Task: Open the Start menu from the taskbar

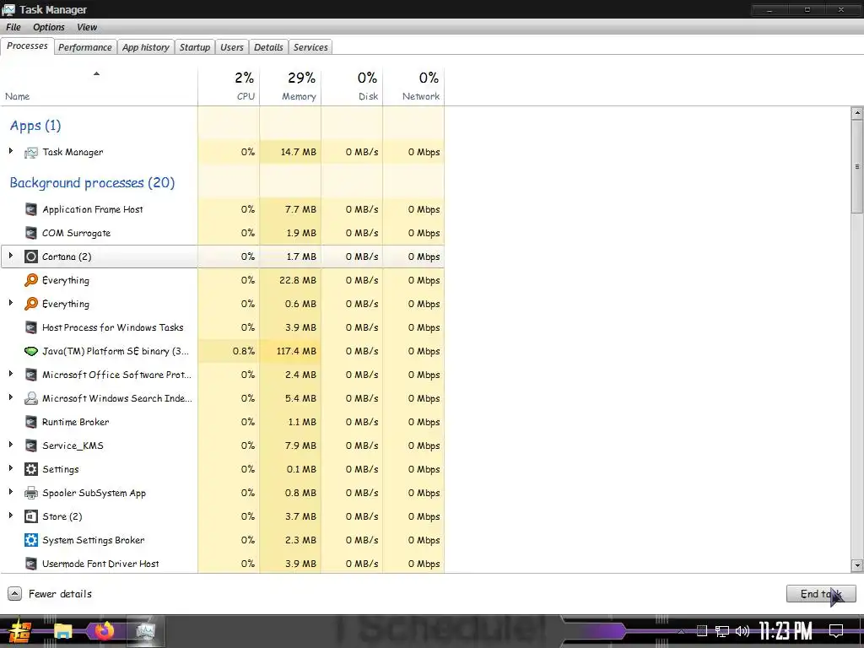Action: point(19,631)
